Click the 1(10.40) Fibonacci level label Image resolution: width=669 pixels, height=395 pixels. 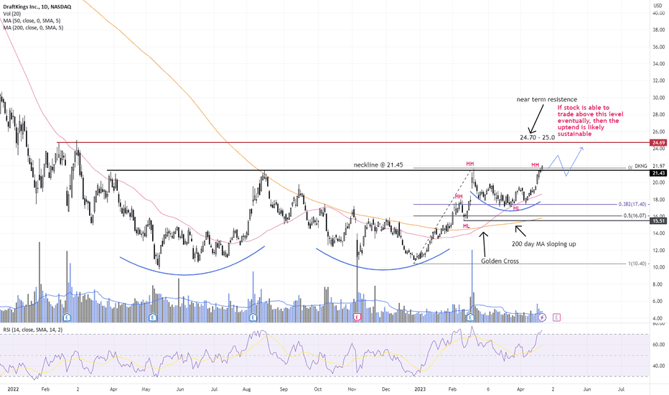[x=637, y=264]
